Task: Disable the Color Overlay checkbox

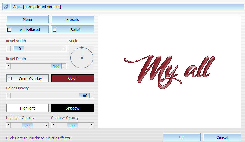Action: [10, 79]
